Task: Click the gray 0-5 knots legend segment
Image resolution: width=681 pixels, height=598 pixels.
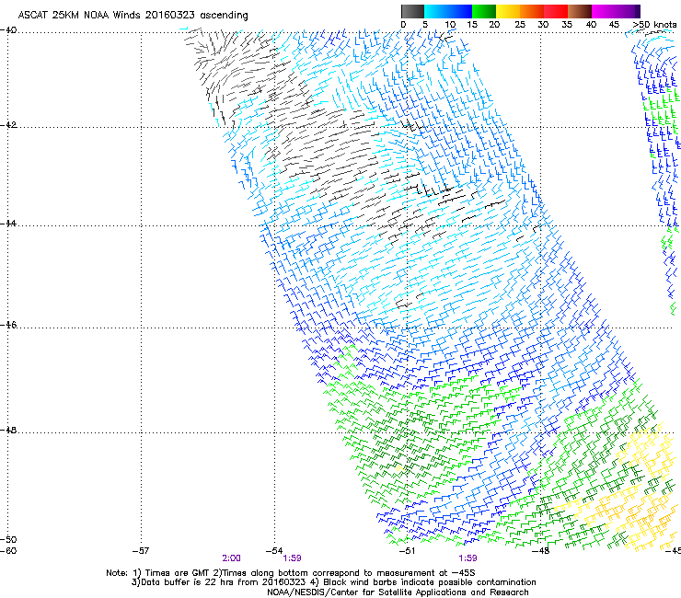Action: pyautogui.click(x=412, y=11)
